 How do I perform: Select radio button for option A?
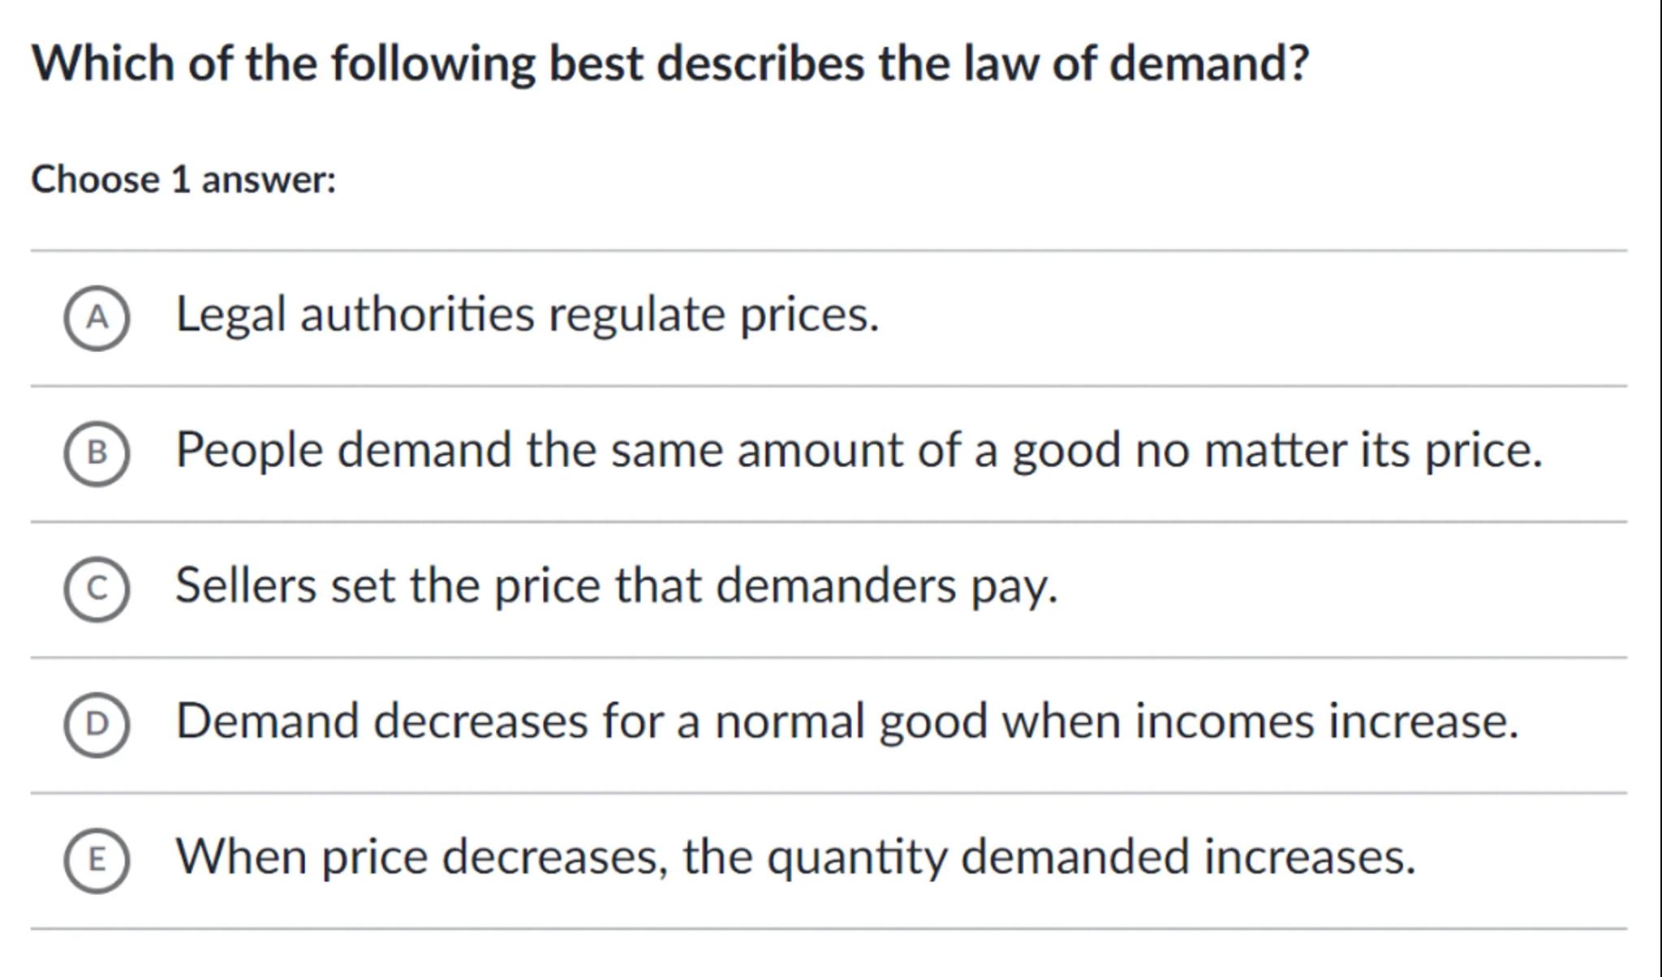click(97, 317)
